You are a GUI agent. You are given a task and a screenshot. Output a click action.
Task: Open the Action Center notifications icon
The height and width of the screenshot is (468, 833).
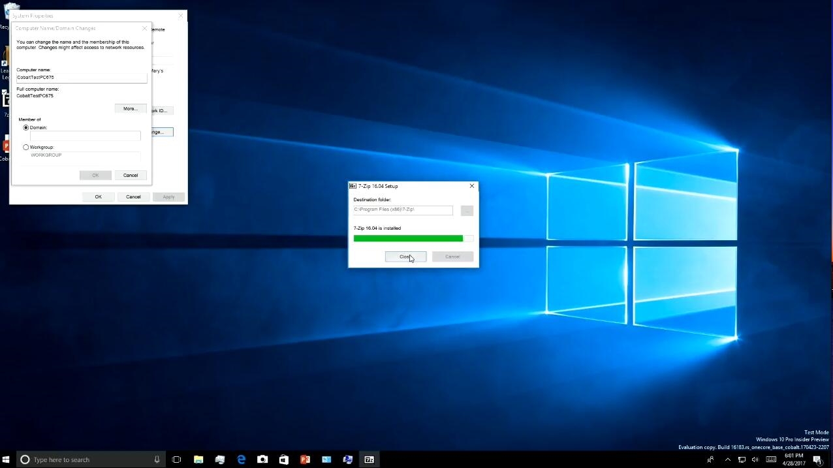pos(817,460)
